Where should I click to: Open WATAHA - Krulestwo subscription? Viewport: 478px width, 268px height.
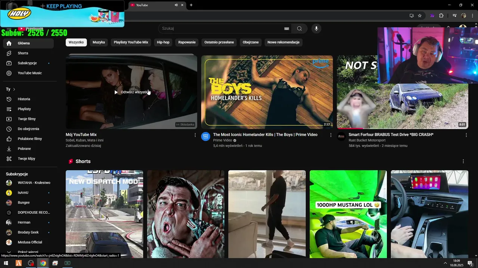(x=28, y=183)
